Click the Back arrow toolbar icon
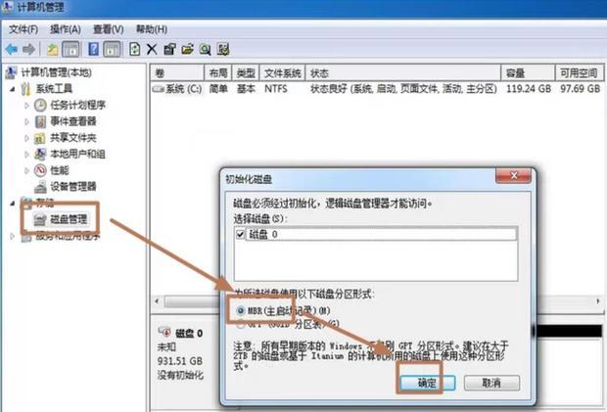This screenshot has width=607, height=412. 11,48
